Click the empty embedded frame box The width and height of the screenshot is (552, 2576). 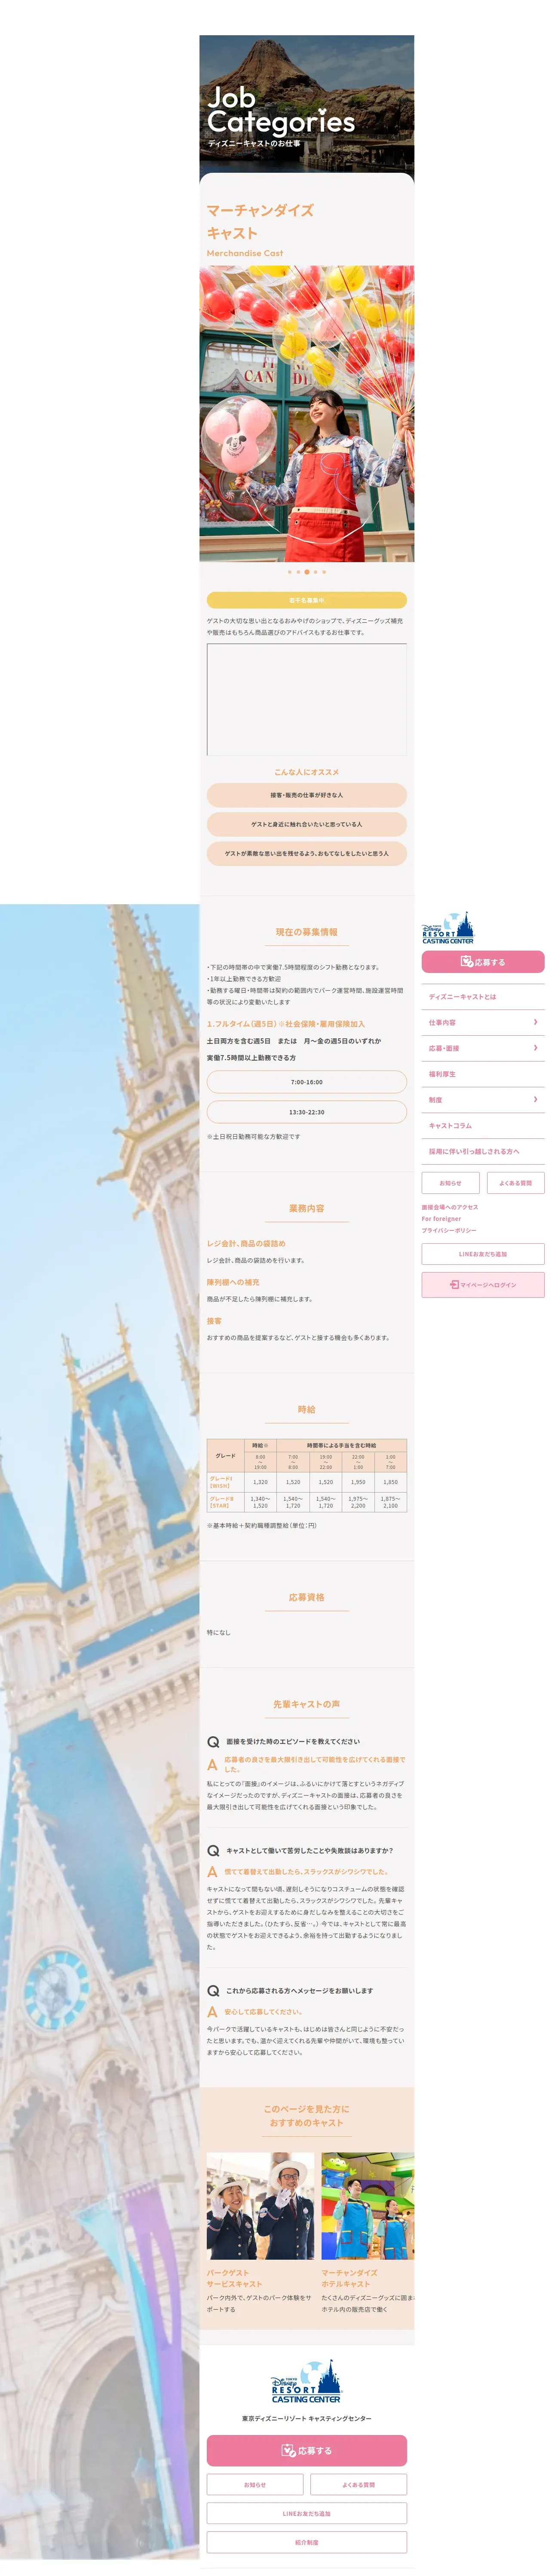tap(306, 699)
